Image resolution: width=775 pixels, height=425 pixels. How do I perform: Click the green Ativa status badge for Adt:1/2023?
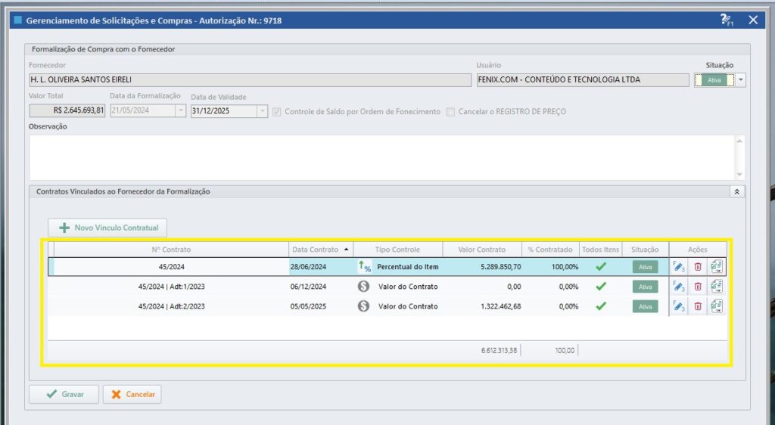pyautogui.click(x=645, y=287)
